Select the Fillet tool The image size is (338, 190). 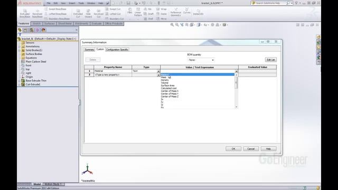click(130, 11)
